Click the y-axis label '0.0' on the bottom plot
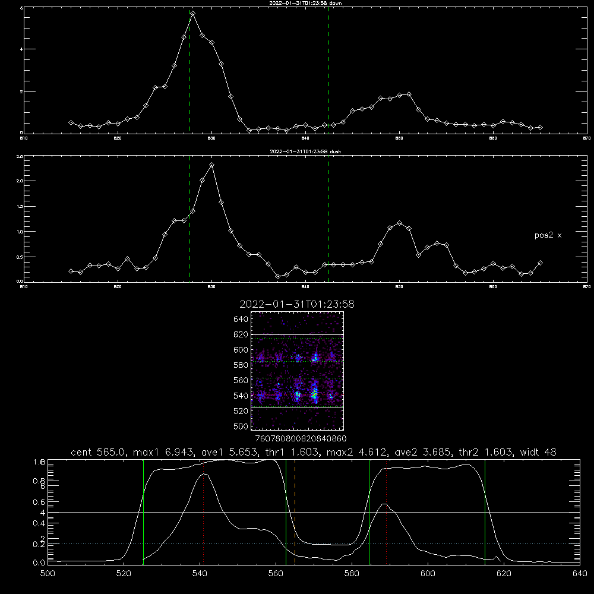 click(x=39, y=563)
